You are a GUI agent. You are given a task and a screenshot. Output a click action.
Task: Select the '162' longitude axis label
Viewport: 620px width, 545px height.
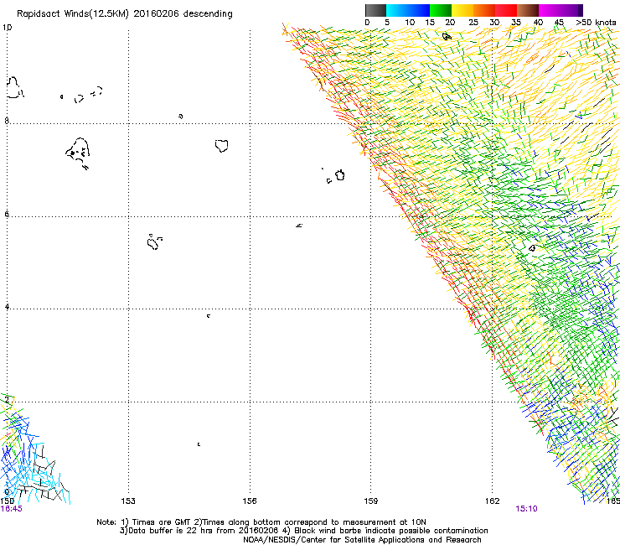492,501
